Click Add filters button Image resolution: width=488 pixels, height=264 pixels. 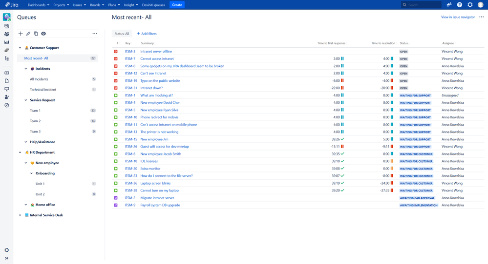click(x=147, y=34)
